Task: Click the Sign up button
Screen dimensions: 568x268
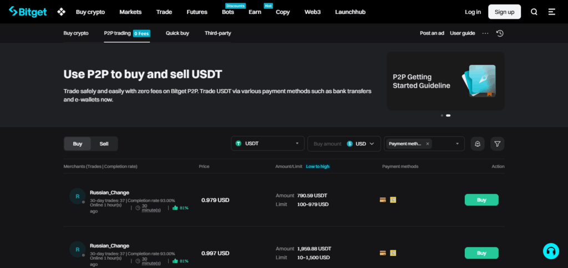Action: [504, 12]
